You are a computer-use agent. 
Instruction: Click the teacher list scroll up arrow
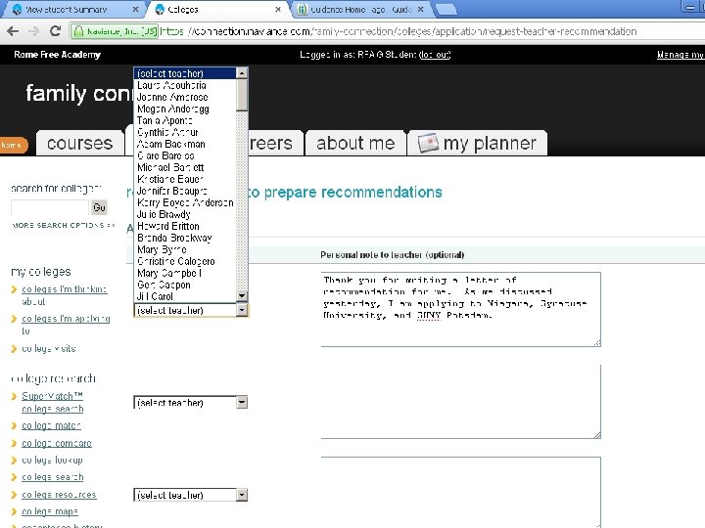[x=242, y=73]
